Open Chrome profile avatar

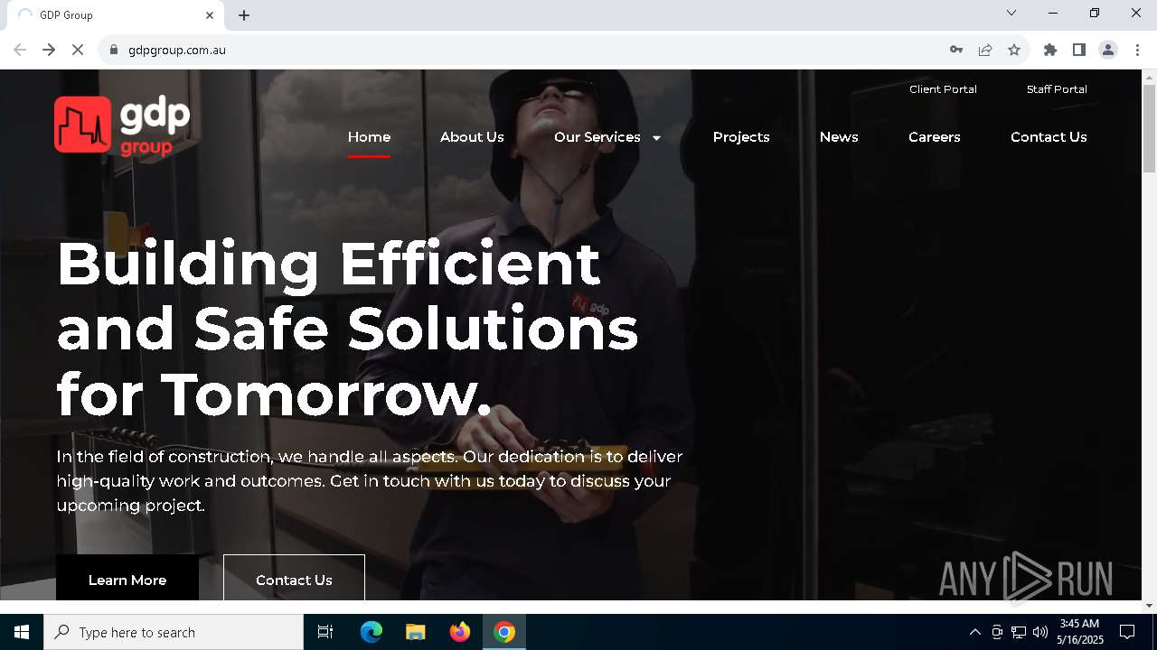click(x=1108, y=50)
